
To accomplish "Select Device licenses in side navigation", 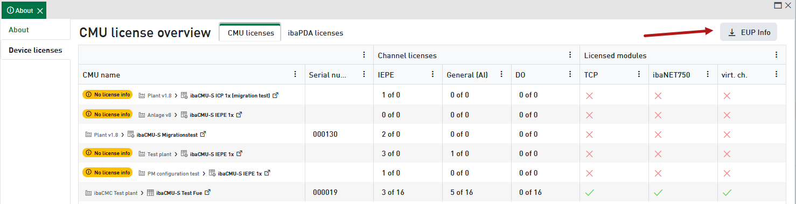I will (x=36, y=50).
